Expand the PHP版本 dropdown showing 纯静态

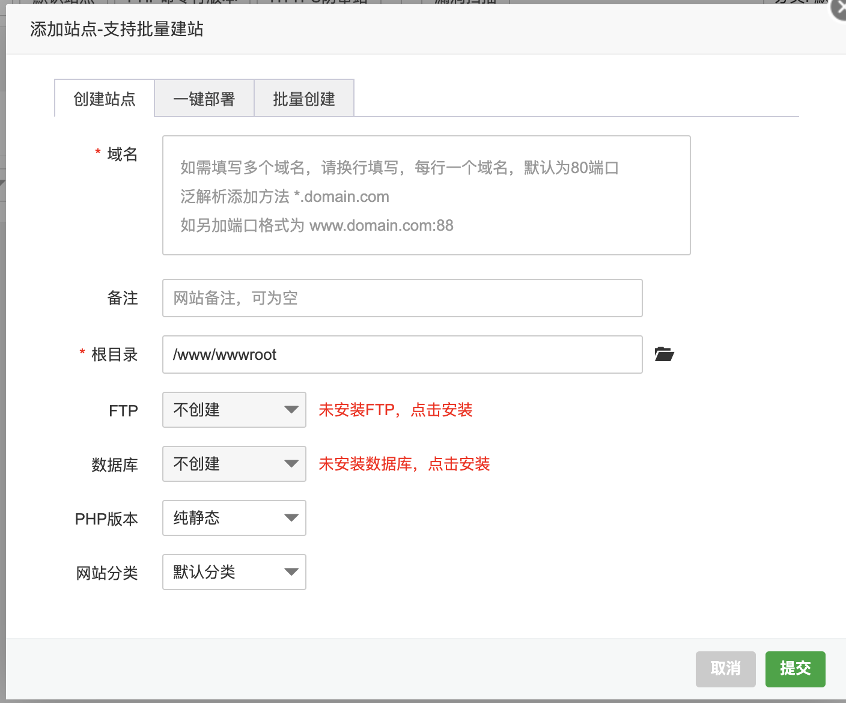(x=234, y=518)
